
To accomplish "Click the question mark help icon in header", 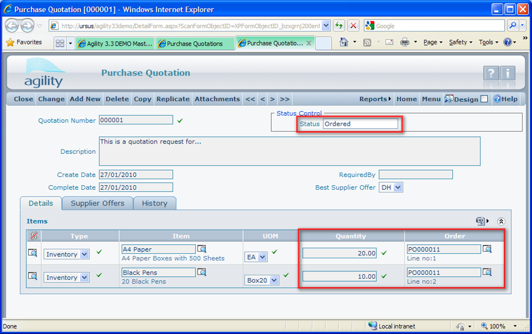I will pos(491,74).
